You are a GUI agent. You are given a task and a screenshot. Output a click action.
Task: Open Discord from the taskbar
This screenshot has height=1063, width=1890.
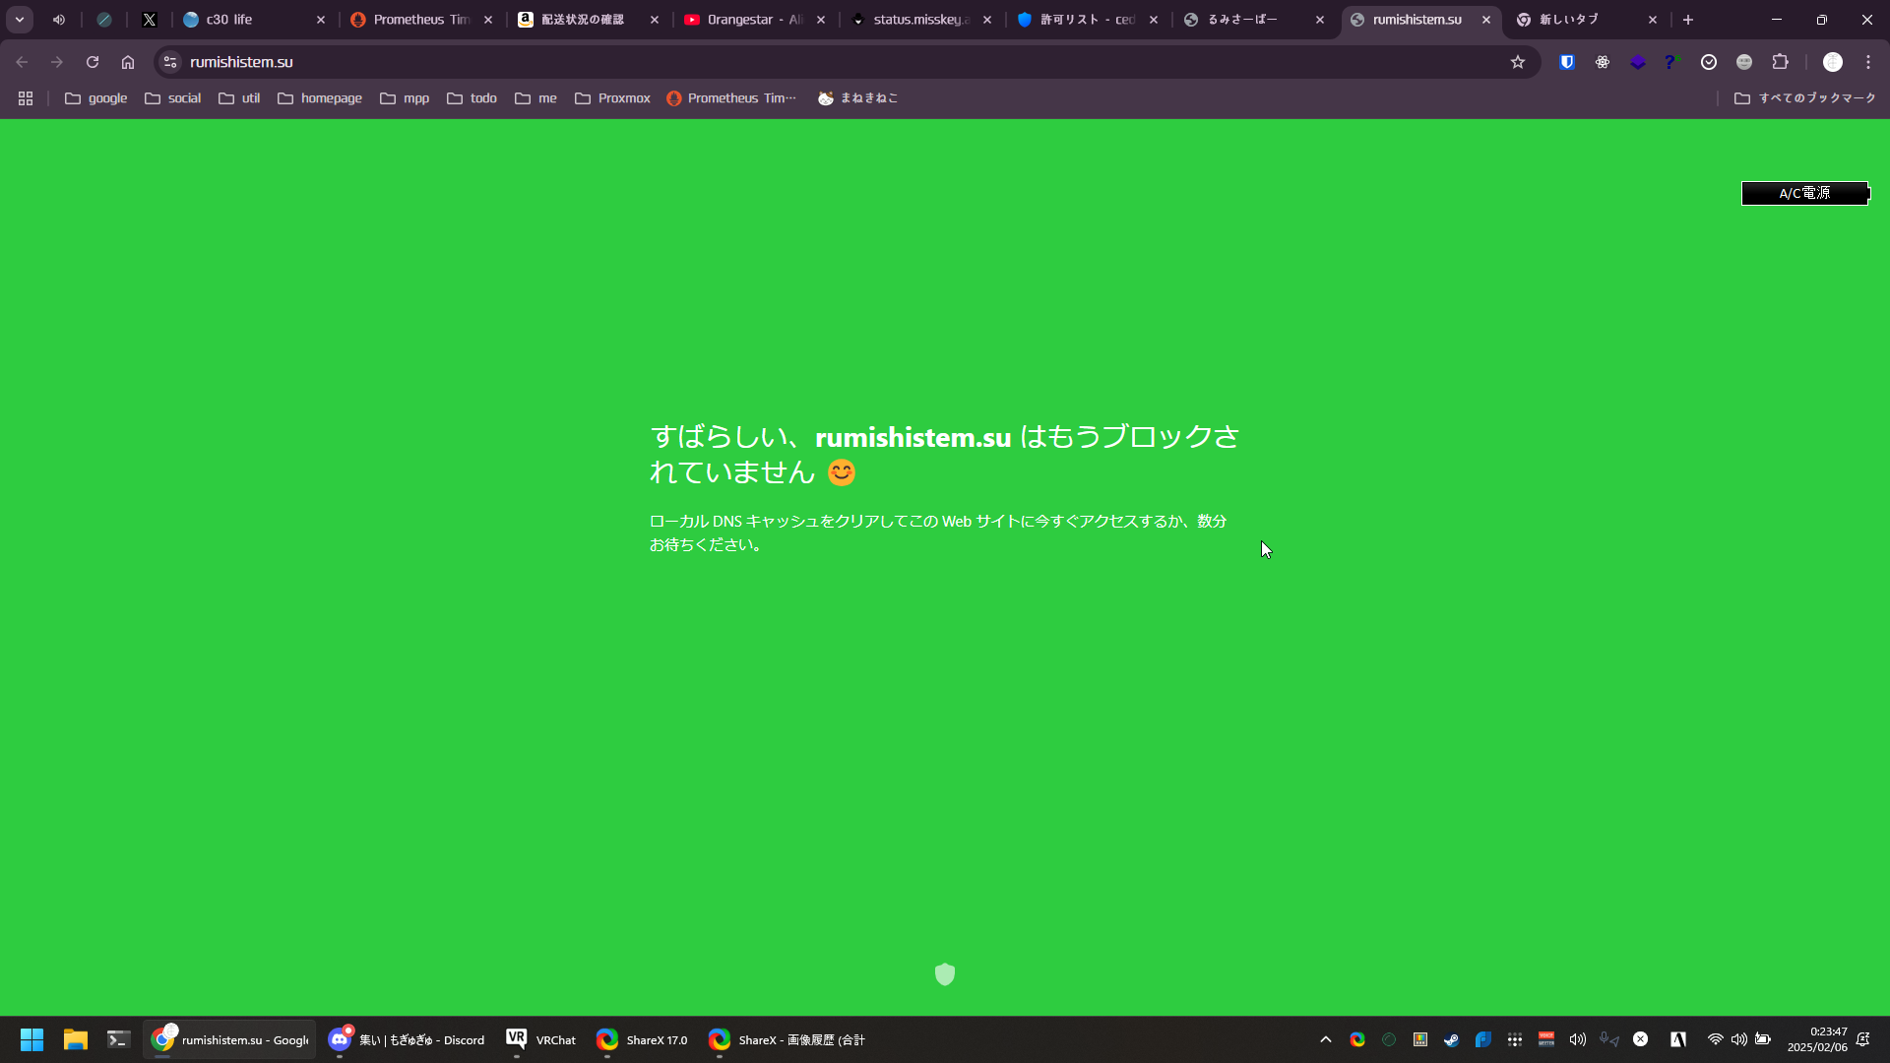408,1039
